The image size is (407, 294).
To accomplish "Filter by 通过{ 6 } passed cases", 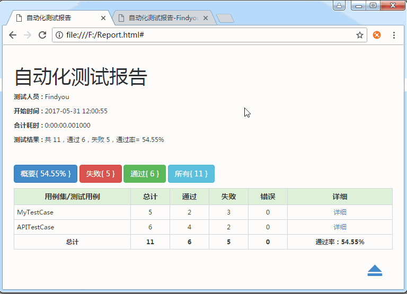I will coord(145,174).
